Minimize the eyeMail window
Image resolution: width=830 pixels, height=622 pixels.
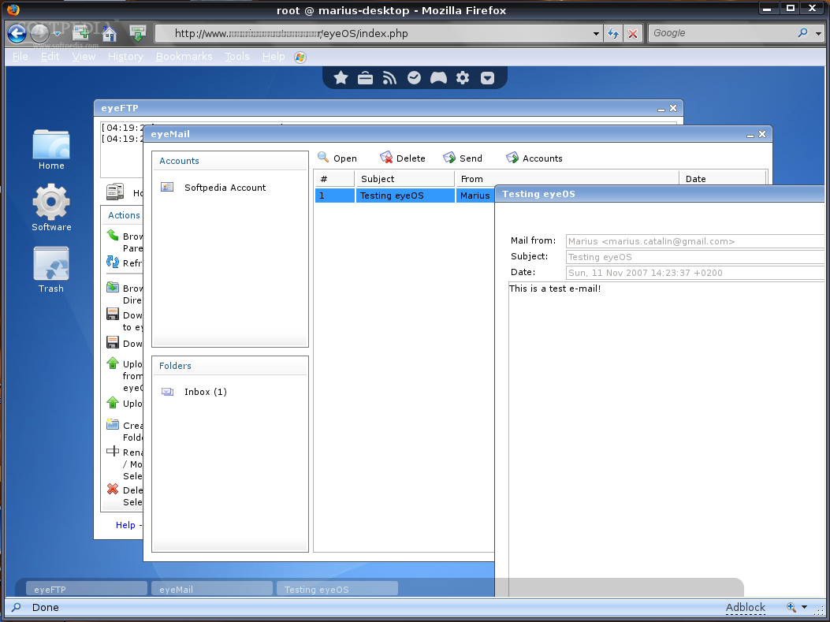click(x=750, y=135)
